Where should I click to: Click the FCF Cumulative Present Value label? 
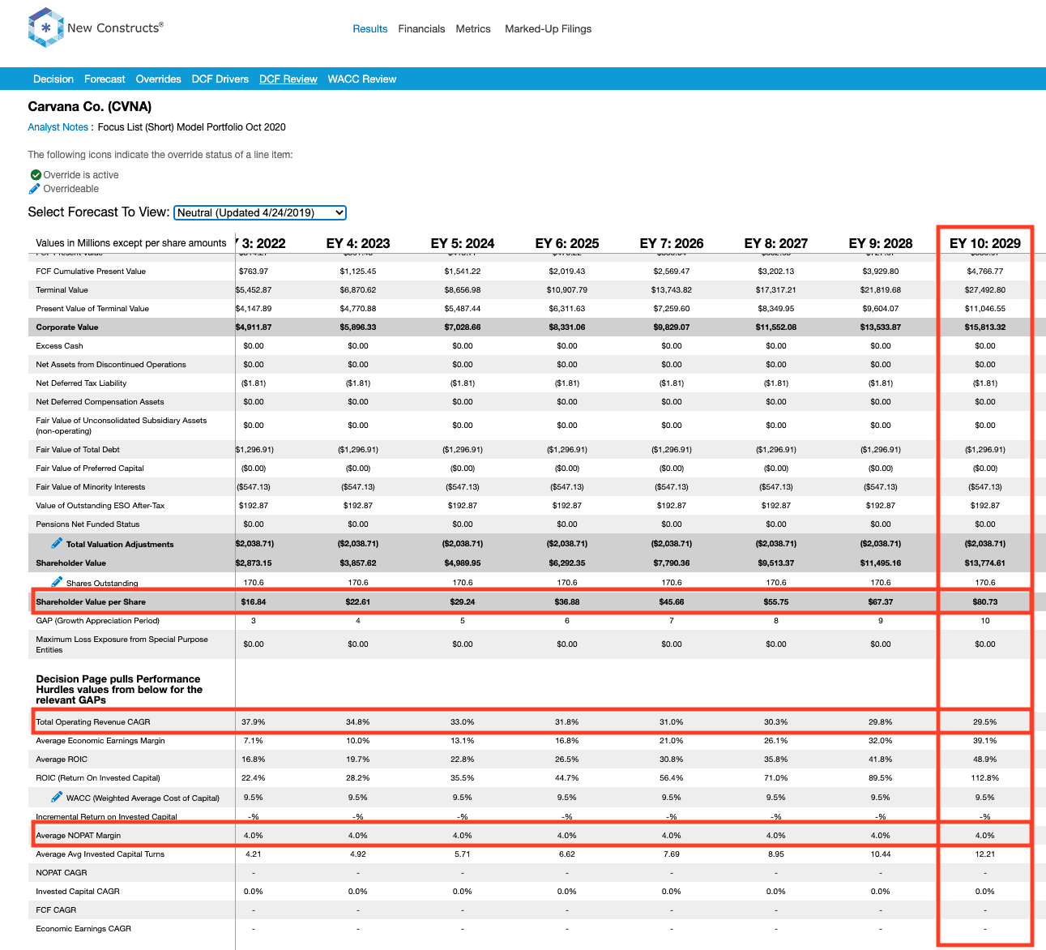91,272
